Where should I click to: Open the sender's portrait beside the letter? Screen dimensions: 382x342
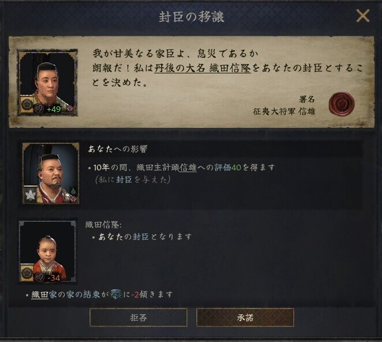[x=47, y=82]
